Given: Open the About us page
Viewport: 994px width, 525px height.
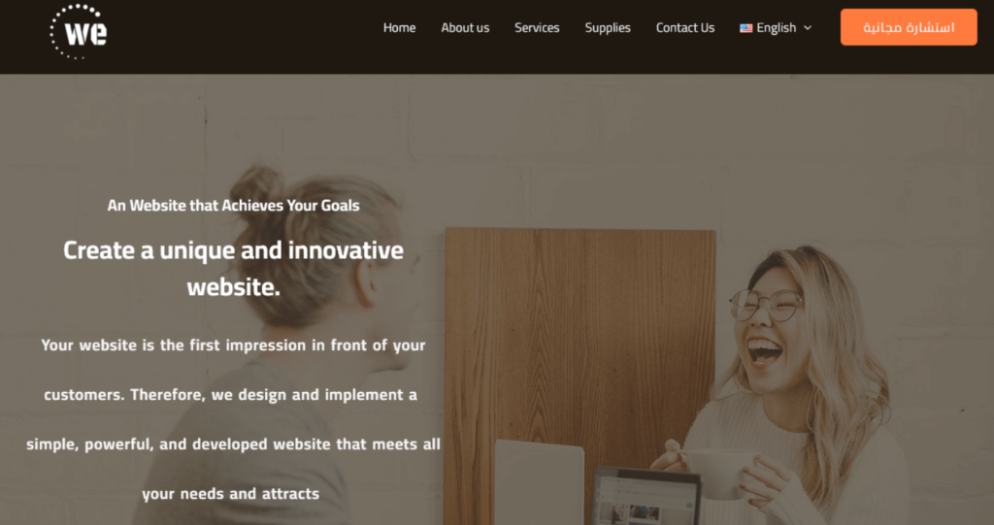Looking at the screenshot, I should click(465, 28).
